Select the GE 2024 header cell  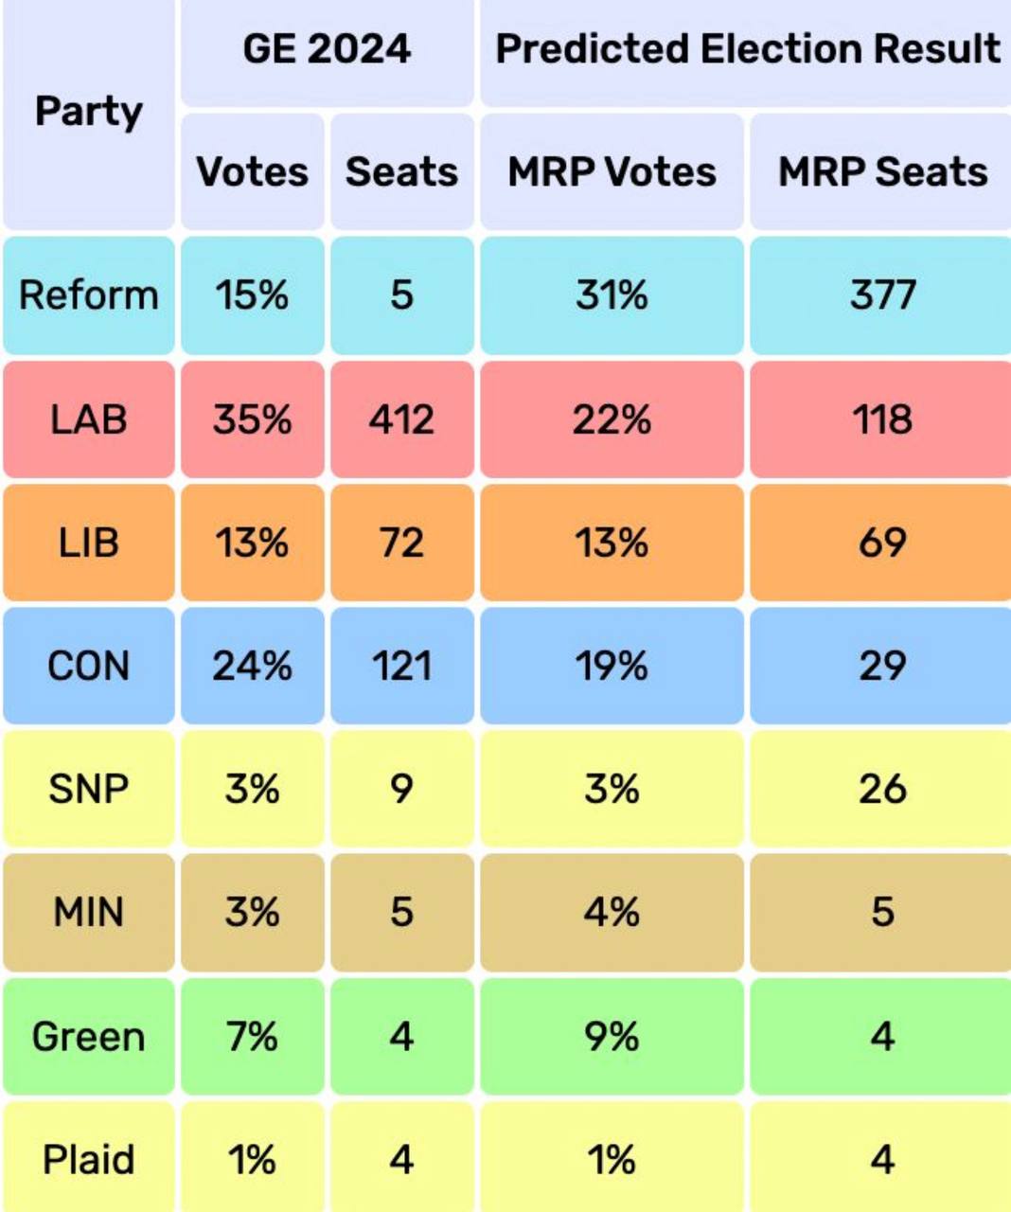click(327, 49)
